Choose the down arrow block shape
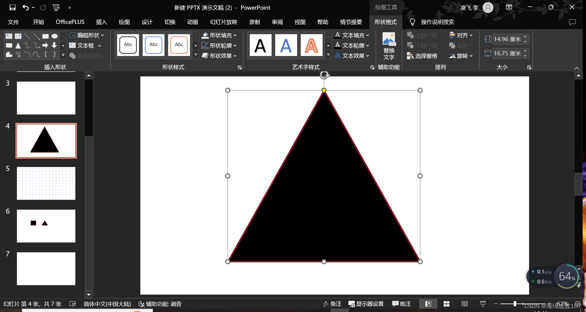This screenshot has width=586, height=312. coord(55,45)
